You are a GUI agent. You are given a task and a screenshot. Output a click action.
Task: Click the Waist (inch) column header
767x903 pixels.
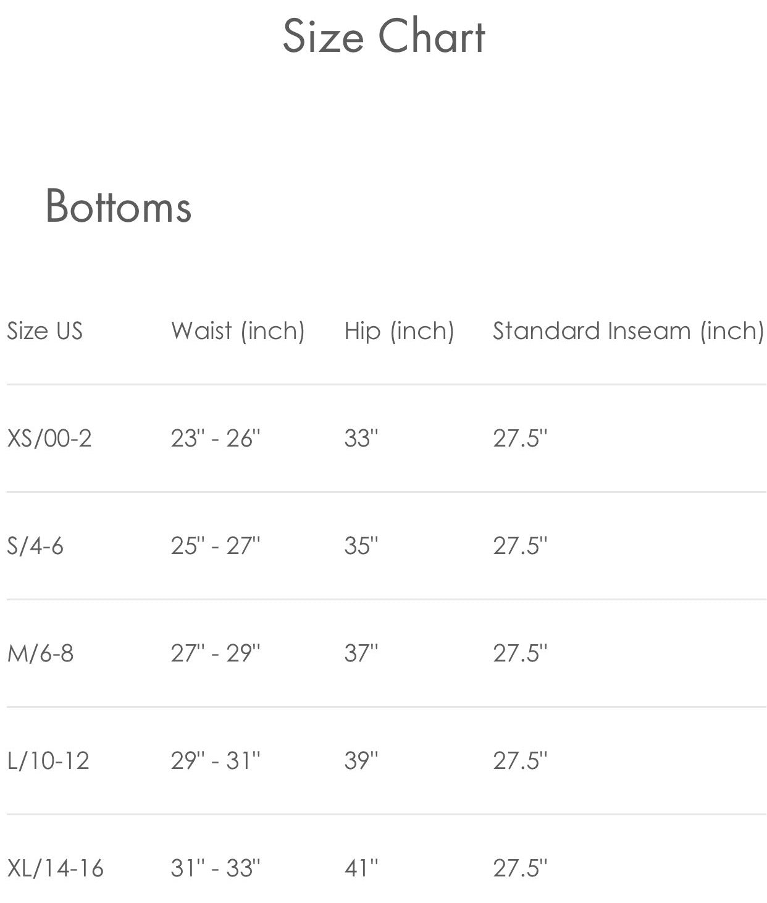point(238,331)
